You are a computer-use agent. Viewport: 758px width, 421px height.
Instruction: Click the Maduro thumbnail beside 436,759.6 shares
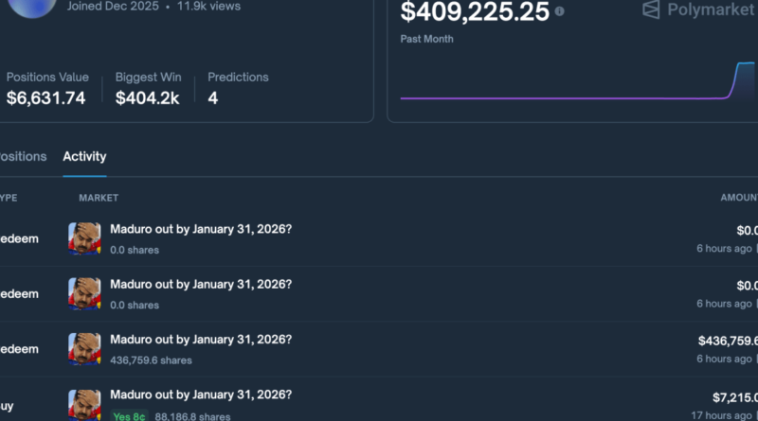[84, 348]
